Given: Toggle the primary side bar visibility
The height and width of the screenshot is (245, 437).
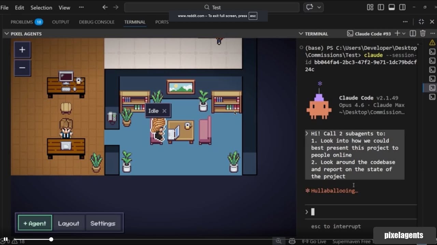Looking at the screenshot, I should point(381,7).
